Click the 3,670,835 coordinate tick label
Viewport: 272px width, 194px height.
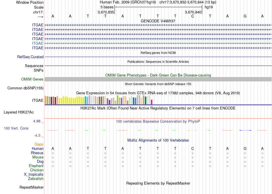[x=106, y=12]
